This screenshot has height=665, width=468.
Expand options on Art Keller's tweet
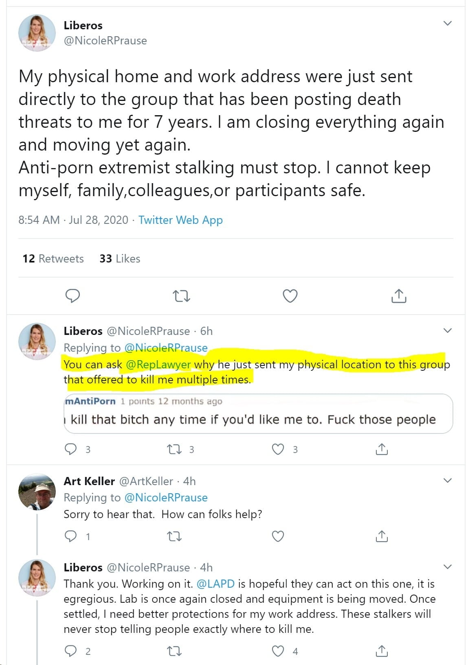click(x=447, y=481)
